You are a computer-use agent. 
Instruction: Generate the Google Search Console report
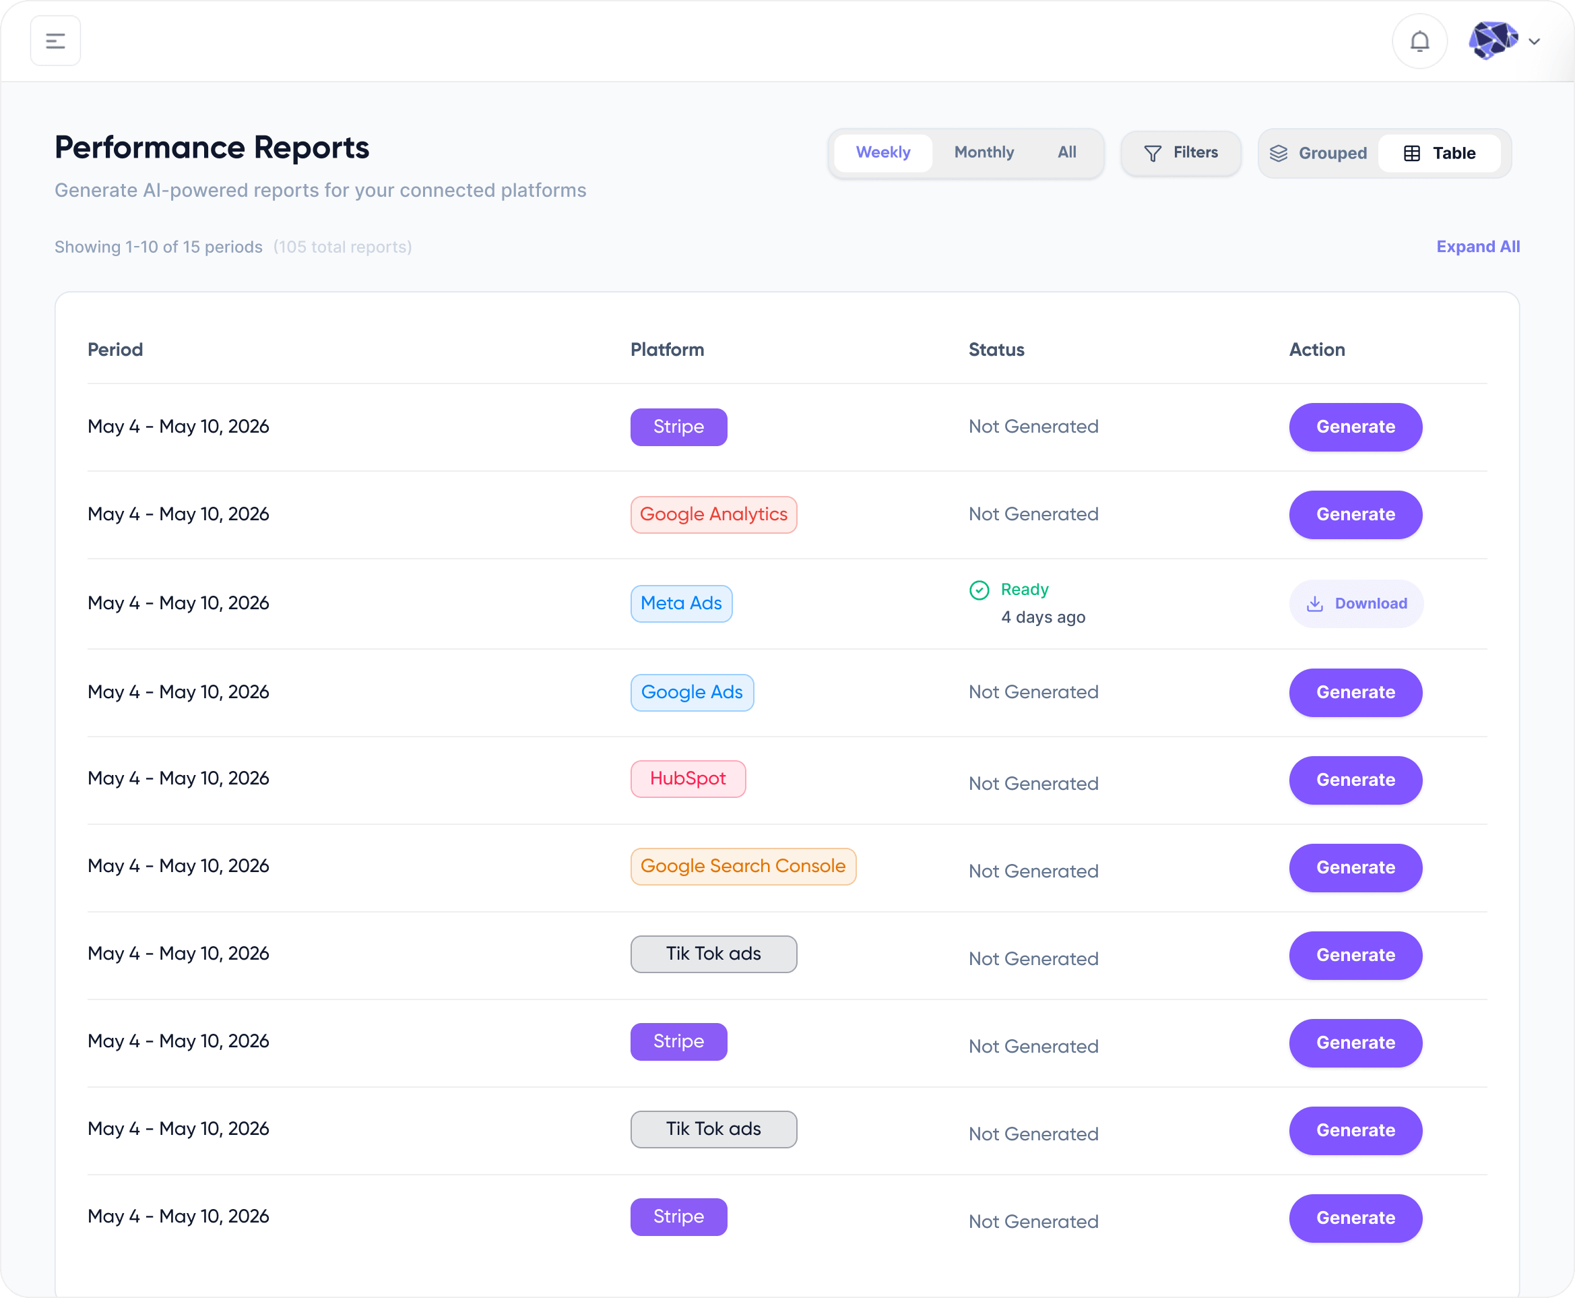pyautogui.click(x=1355, y=867)
